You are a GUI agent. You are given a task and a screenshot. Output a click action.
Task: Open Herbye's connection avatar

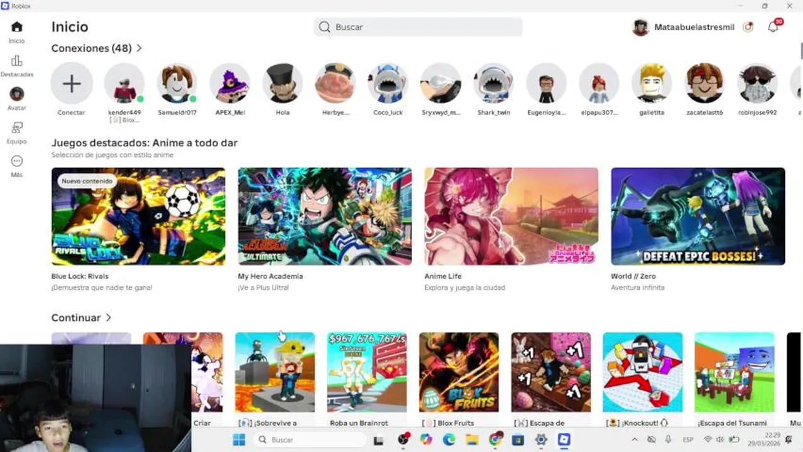[336, 83]
